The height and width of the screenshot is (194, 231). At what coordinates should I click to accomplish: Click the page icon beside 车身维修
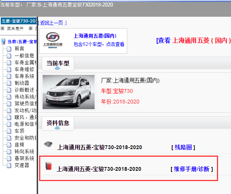(x=9, y=69)
